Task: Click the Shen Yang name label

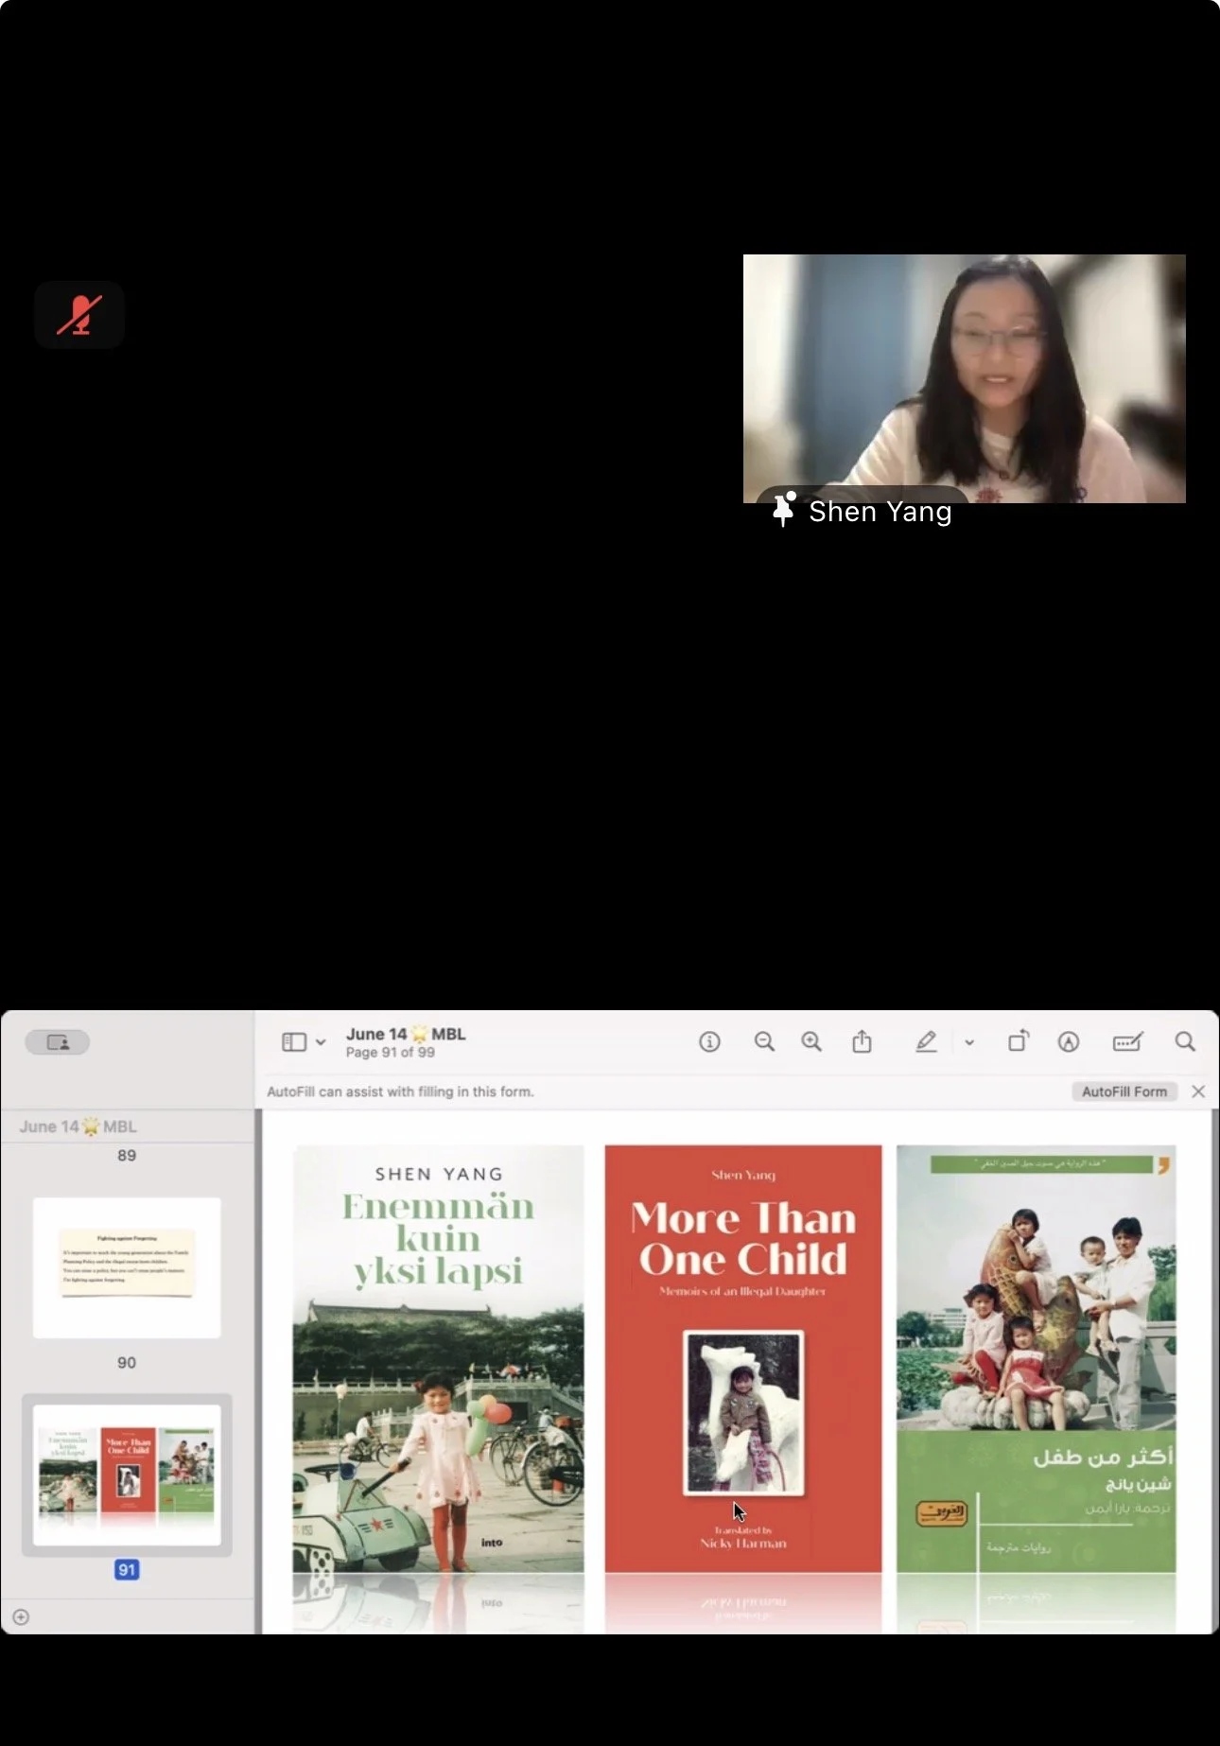Action: click(880, 512)
